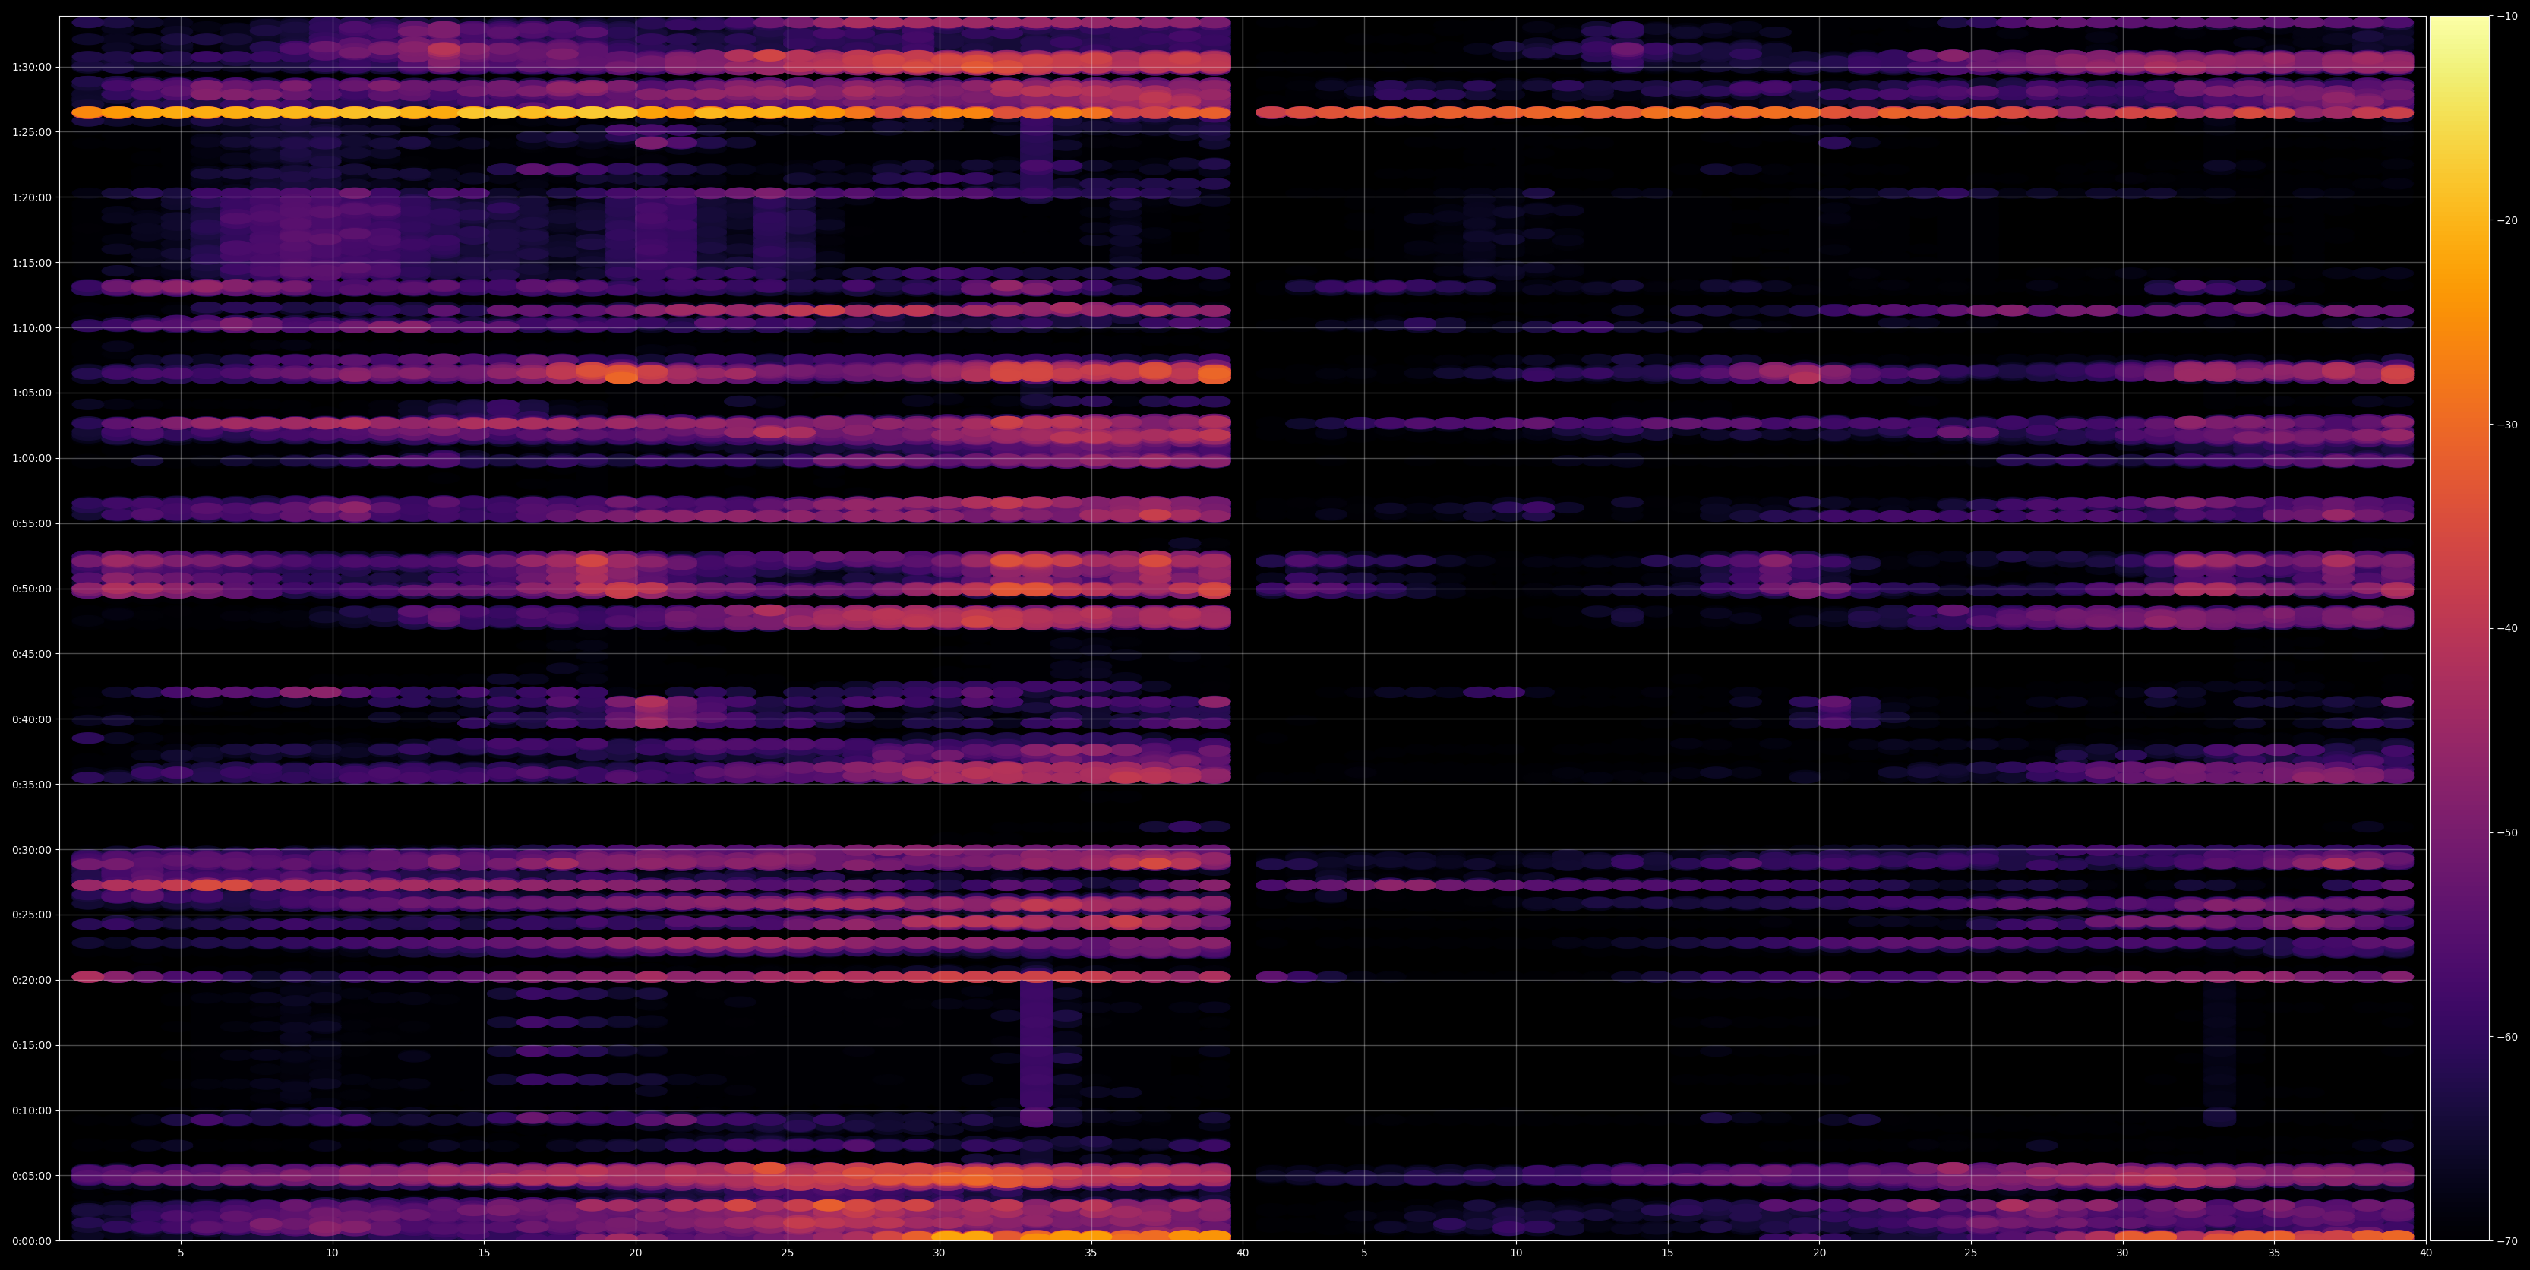Viewport: 2530px width, 1270px height.
Task: Click x-axis label 5 of right heatmap
Action: click(x=1364, y=1253)
